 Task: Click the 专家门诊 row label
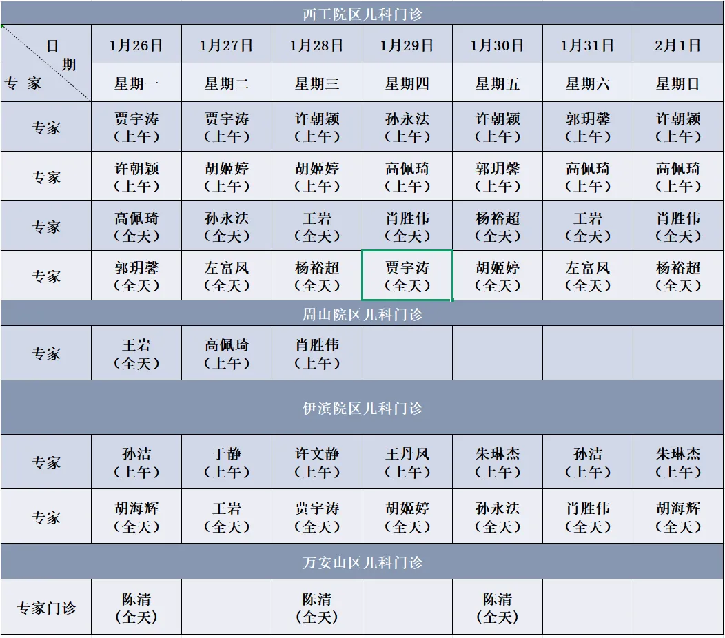(46, 608)
